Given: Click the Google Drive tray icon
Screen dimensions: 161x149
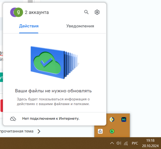Looking at the screenshot, I should pyautogui.click(x=100, y=131).
